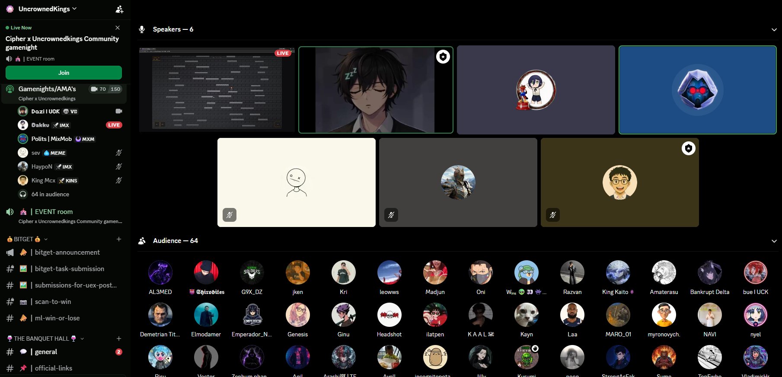Image resolution: width=782 pixels, height=377 pixels.
Task: Open myronovych. audience member avatar
Action: point(664,315)
